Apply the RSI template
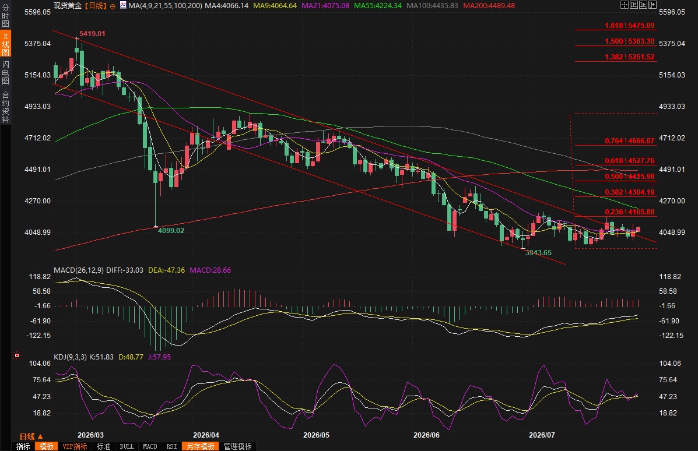Screen dimensions: 698x451 pyautogui.click(x=172, y=446)
